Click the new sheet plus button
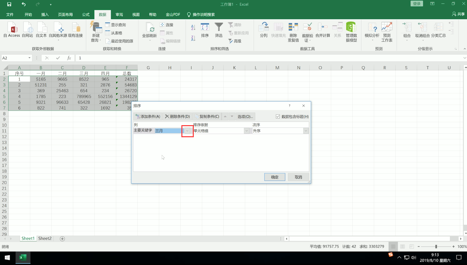 pyautogui.click(x=62, y=239)
